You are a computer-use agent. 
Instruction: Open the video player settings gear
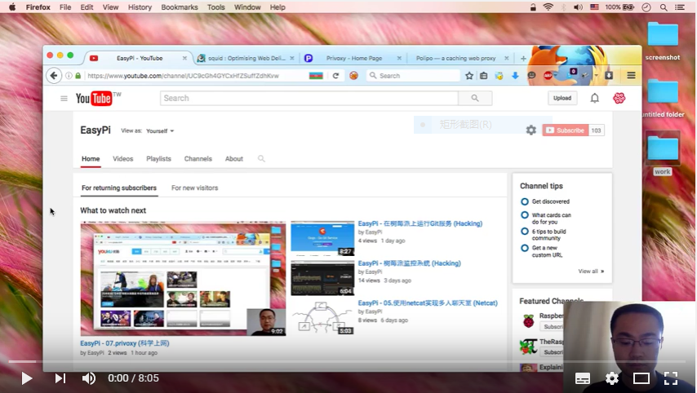(x=612, y=378)
